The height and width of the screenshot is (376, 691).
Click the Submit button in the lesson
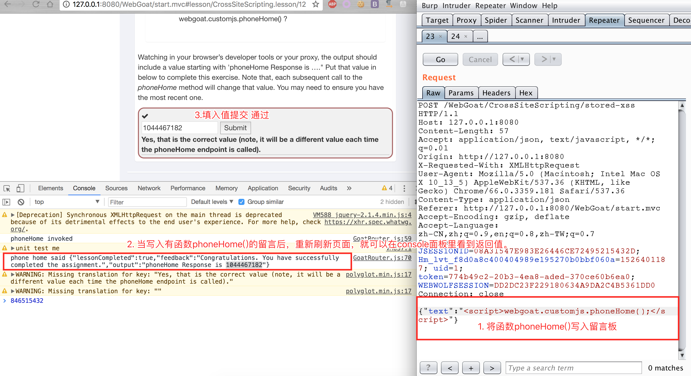(235, 128)
